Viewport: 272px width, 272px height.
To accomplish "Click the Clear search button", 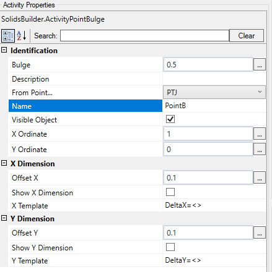I will click(247, 36).
